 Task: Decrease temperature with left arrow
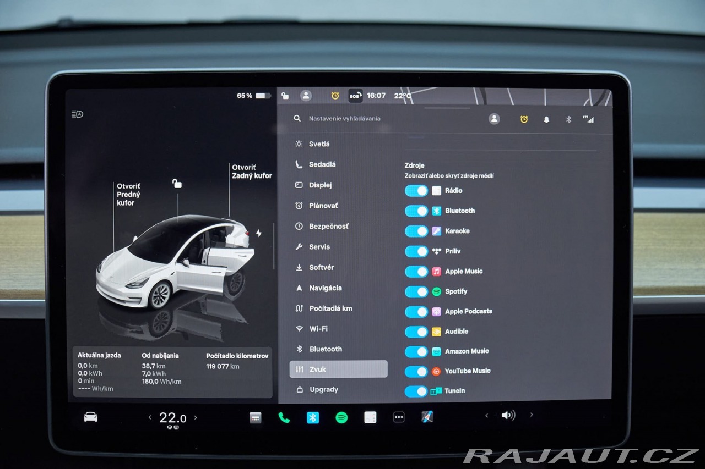click(150, 418)
